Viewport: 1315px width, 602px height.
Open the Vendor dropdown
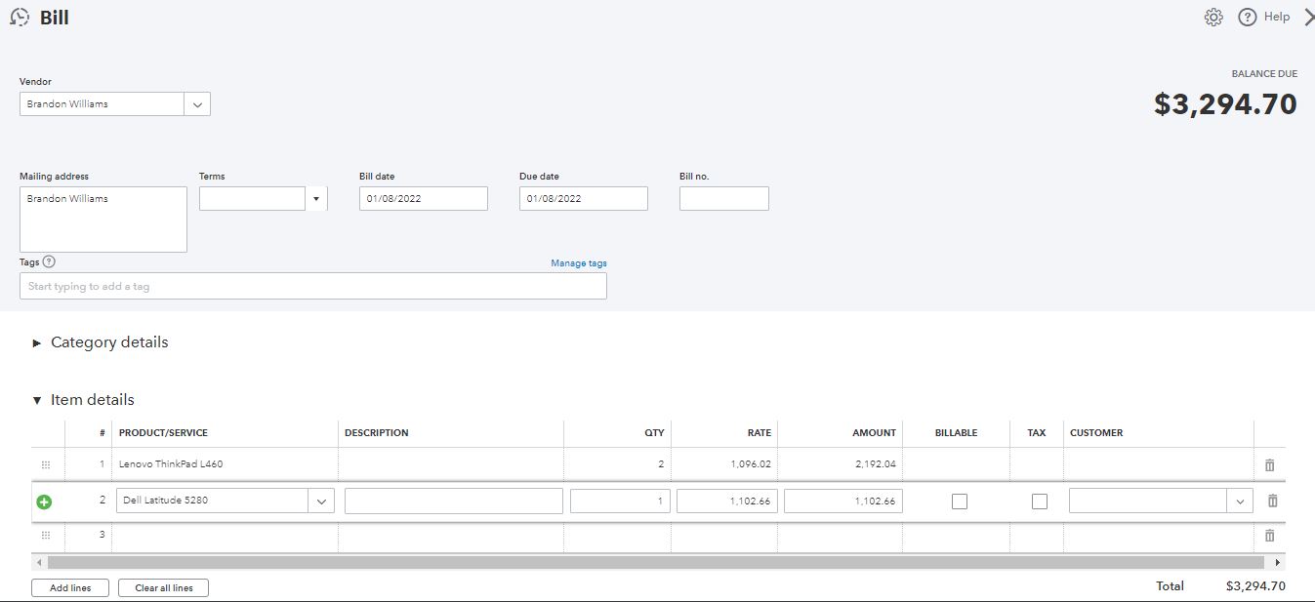[197, 104]
